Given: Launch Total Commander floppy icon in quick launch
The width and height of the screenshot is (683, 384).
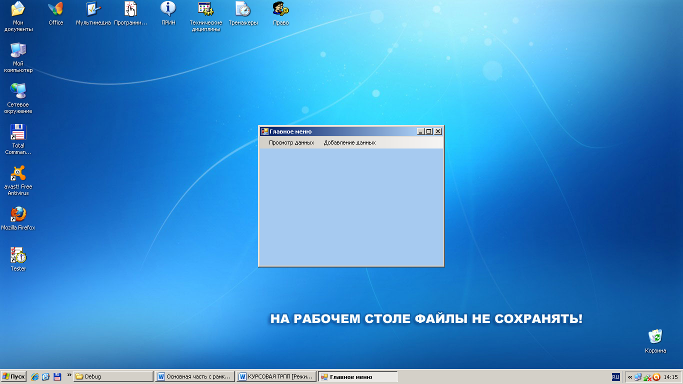Looking at the screenshot, I should (57, 377).
